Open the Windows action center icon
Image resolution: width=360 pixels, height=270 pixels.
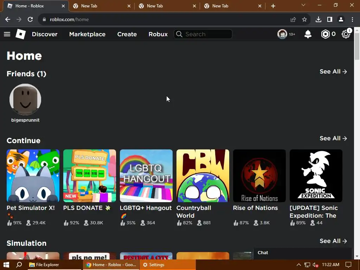[348, 265]
